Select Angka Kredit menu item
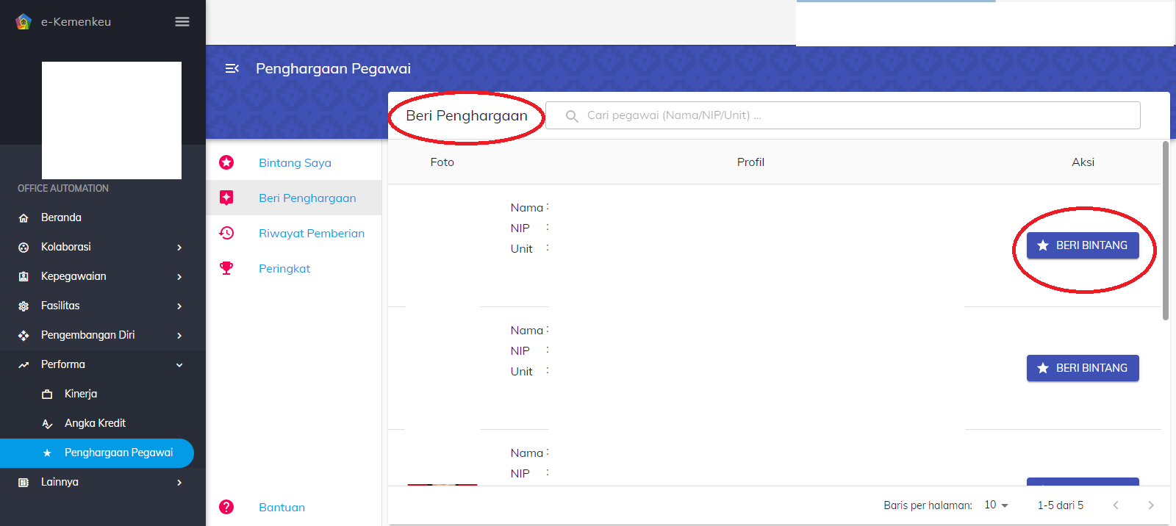Image resolution: width=1176 pixels, height=526 pixels. click(95, 423)
